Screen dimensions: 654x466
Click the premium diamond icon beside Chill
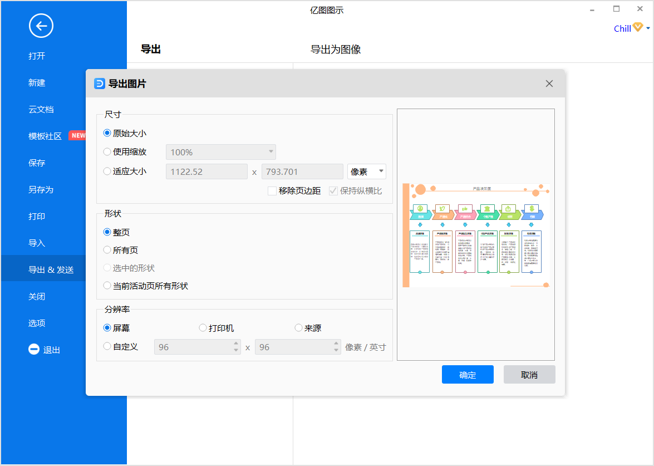[638, 27]
